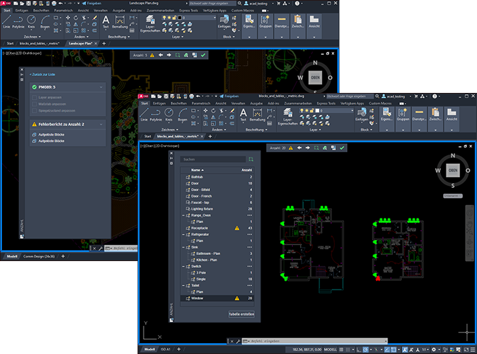This screenshot has width=477, height=354.
Task: Click green checkmark in the Anzahl: 5 toolbar
Action: (x=203, y=55)
